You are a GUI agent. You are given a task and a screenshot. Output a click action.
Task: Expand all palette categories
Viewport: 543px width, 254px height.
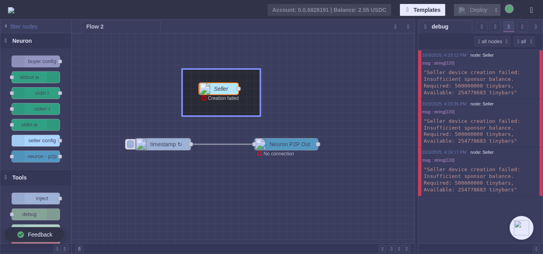pos(65,248)
